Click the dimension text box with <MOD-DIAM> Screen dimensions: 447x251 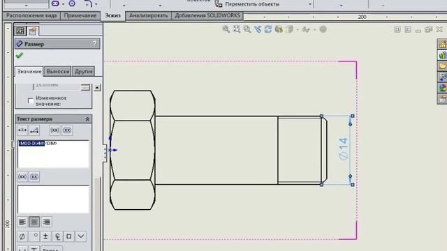(53, 154)
